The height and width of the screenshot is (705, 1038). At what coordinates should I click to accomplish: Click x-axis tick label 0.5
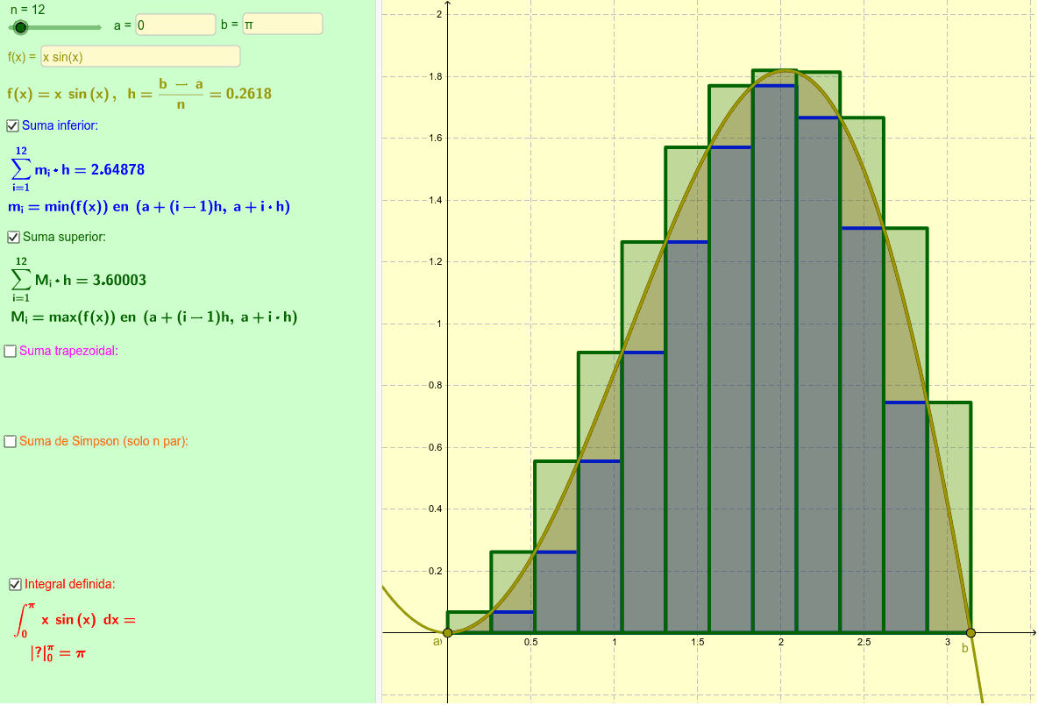tap(530, 642)
